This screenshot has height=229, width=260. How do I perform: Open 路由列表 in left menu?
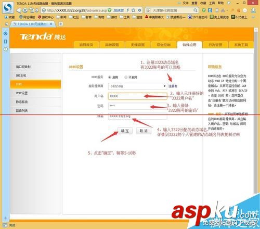point(36,110)
